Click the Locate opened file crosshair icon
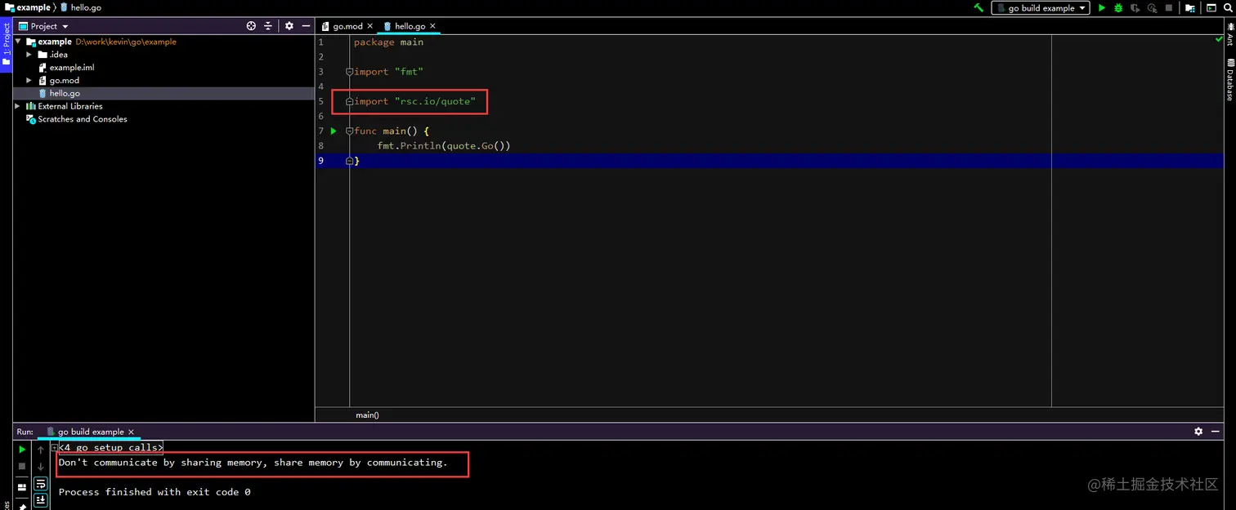 [251, 26]
